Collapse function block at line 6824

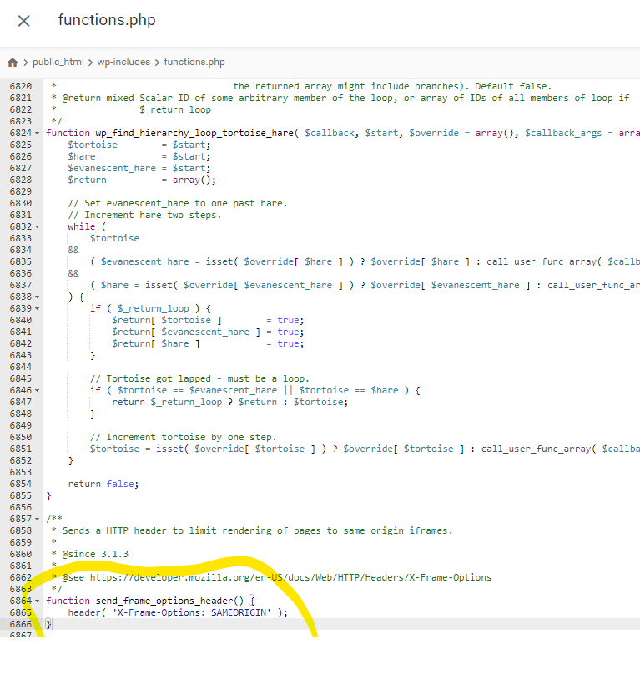click(x=37, y=133)
